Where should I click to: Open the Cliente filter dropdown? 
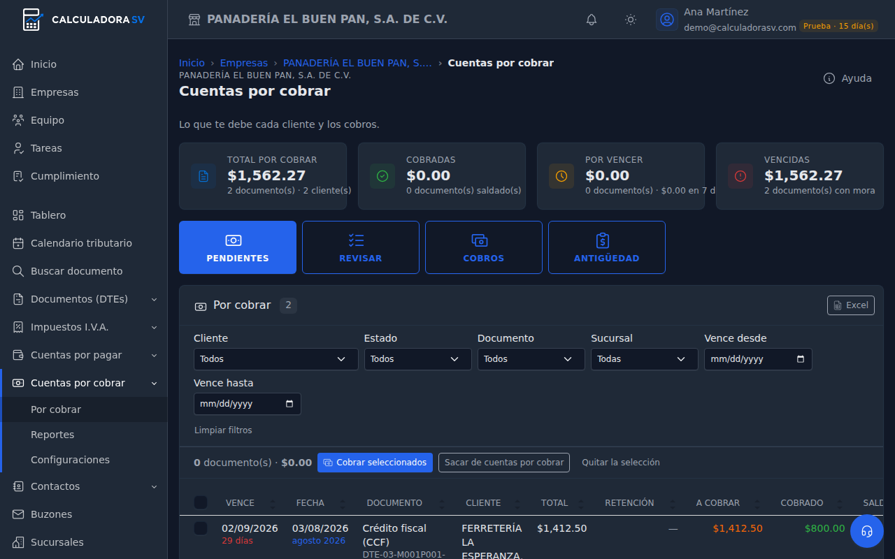(x=276, y=359)
